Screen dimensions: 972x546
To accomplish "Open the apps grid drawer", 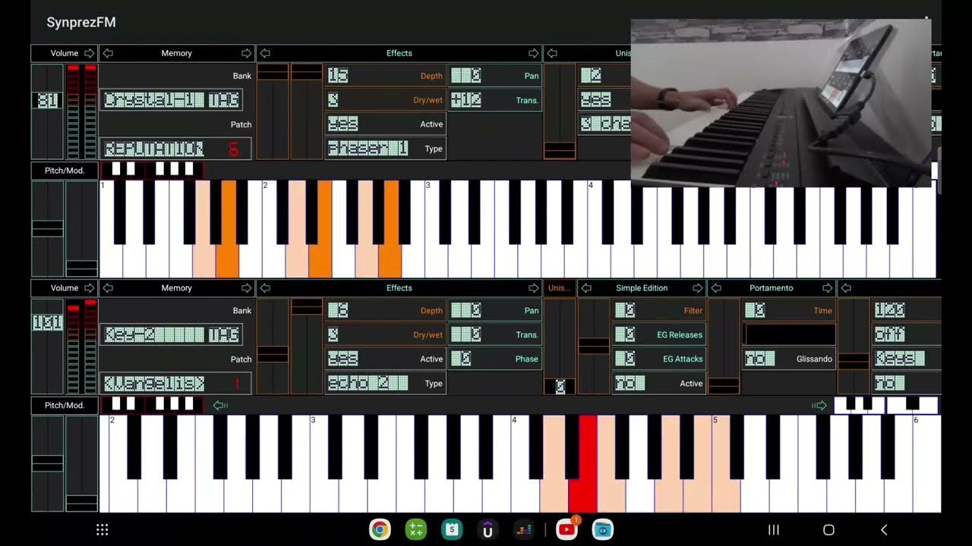I will tap(103, 530).
